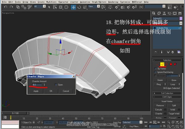Activate the Select Object arrow tool
The width and height of the screenshot is (185, 129).
click(x=49, y=7)
